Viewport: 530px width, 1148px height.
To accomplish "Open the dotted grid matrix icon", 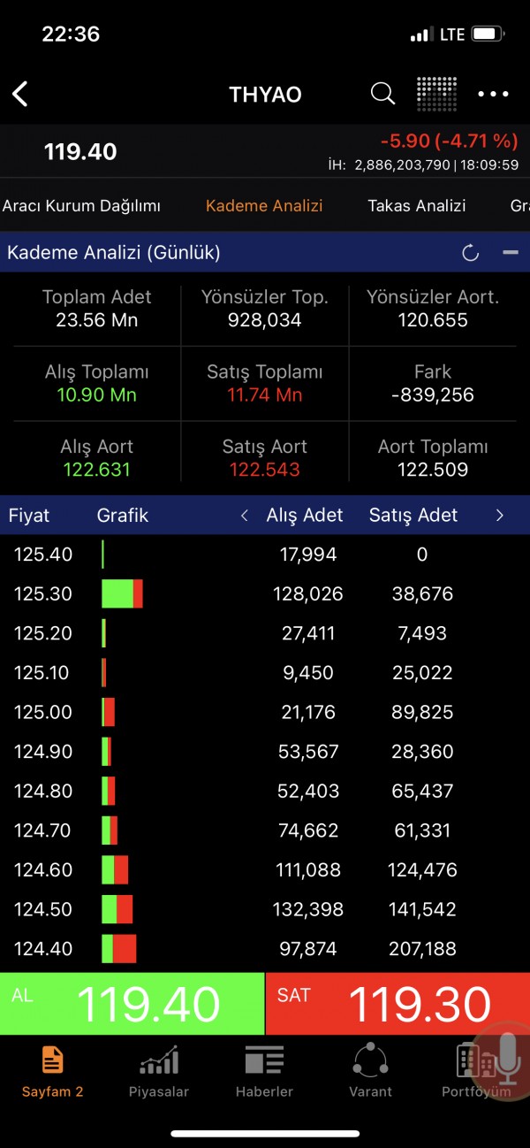I will (x=436, y=94).
